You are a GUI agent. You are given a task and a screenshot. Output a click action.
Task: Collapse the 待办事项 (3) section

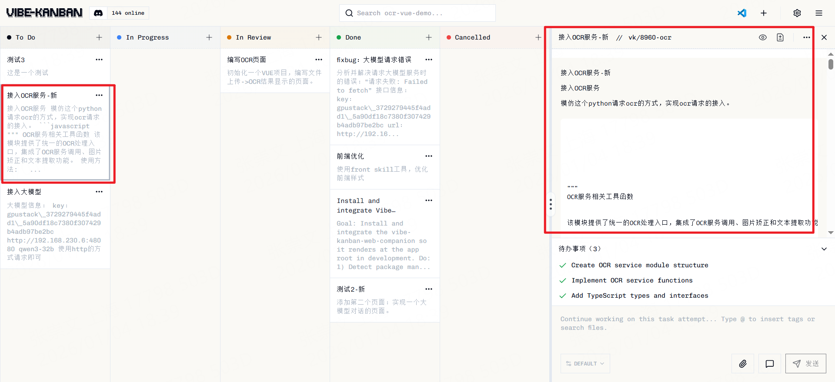pyautogui.click(x=824, y=249)
